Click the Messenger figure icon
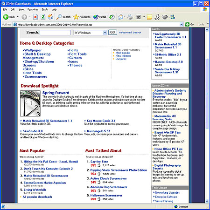 click(157, 17)
